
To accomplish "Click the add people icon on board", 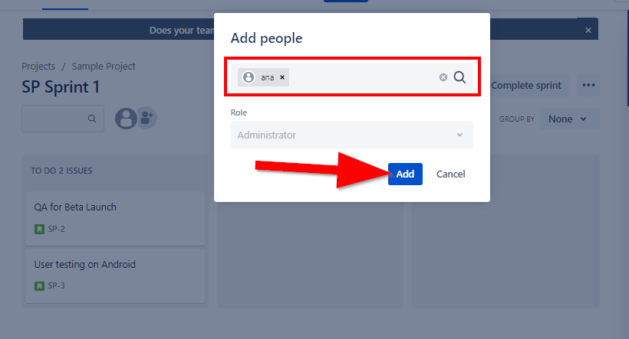I will tap(147, 118).
